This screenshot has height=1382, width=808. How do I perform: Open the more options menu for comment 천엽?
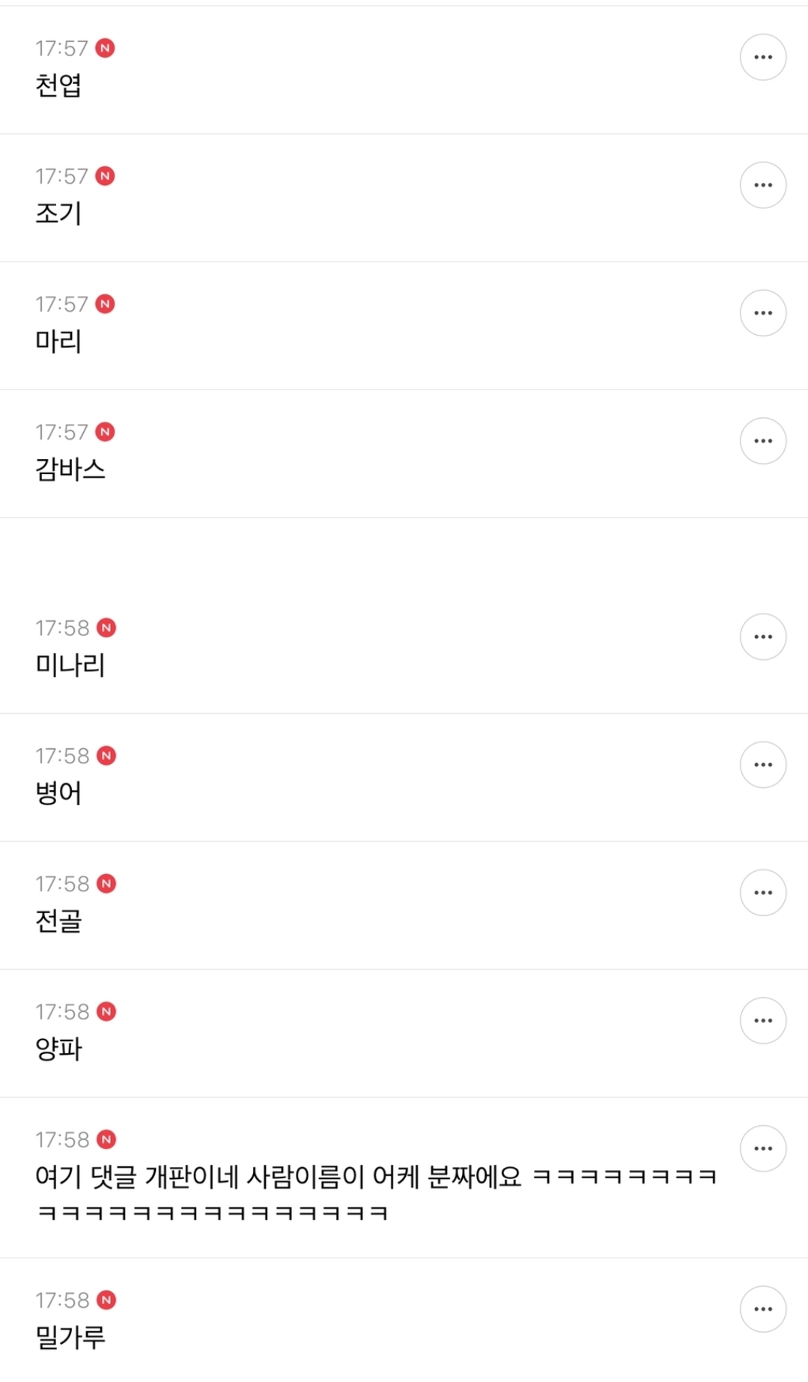pyautogui.click(x=762, y=57)
